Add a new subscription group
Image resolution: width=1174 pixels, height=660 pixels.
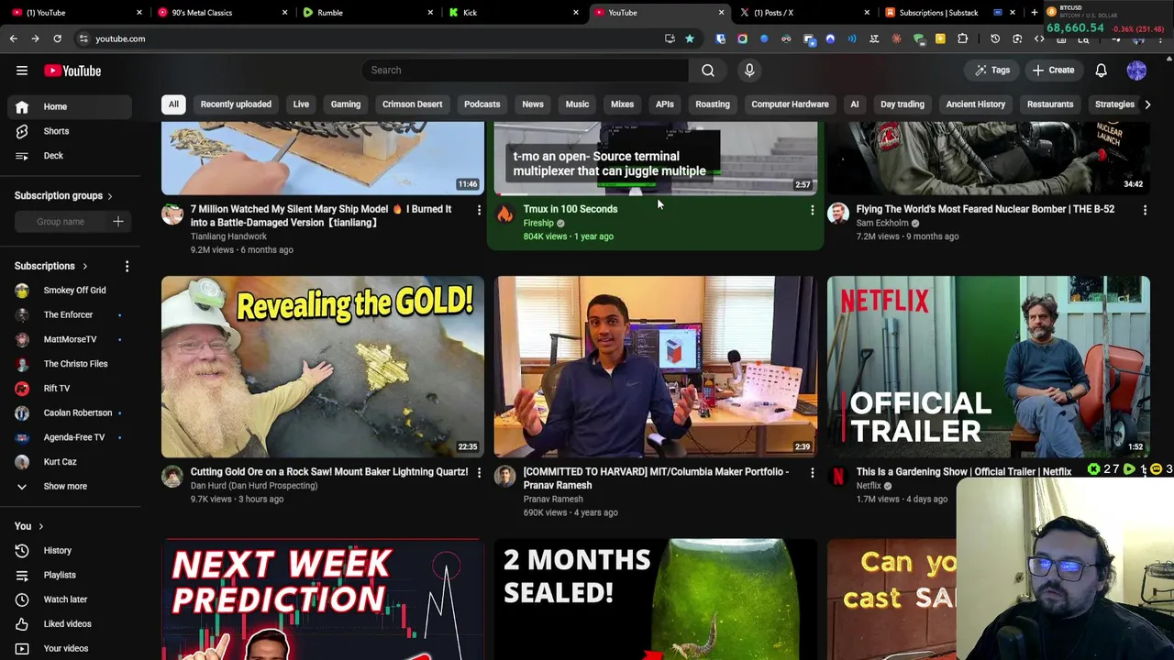[117, 221]
